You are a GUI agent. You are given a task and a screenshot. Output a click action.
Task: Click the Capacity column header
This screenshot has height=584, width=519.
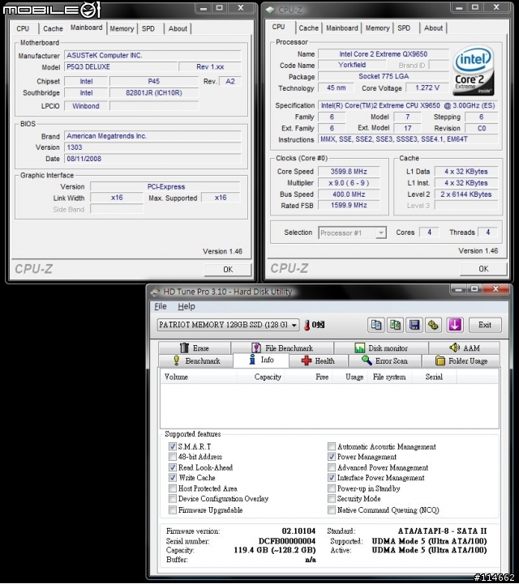[261, 377]
